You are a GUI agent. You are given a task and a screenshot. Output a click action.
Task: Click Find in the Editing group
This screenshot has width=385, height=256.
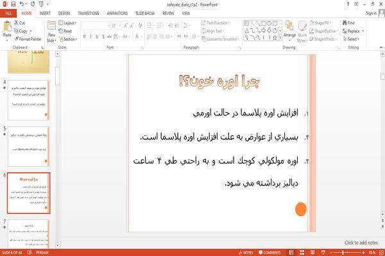click(348, 23)
